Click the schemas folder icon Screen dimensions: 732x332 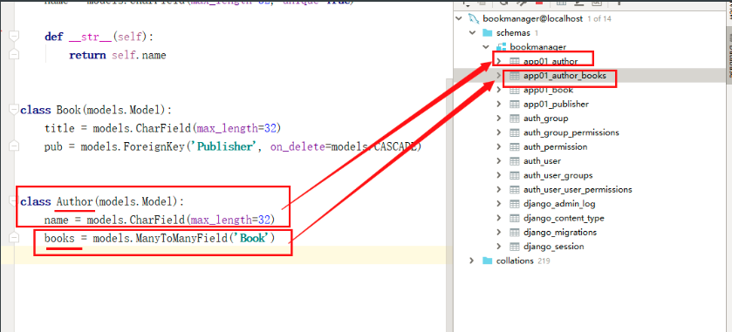point(488,32)
